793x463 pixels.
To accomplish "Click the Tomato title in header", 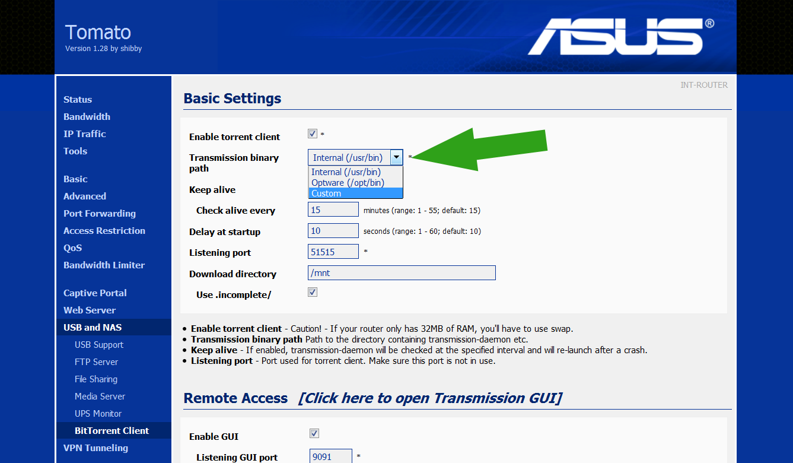I will coord(98,32).
